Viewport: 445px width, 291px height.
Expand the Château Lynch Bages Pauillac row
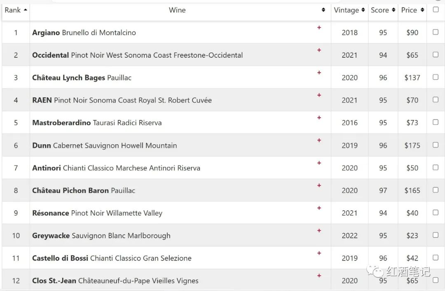pyautogui.click(x=319, y=73)
